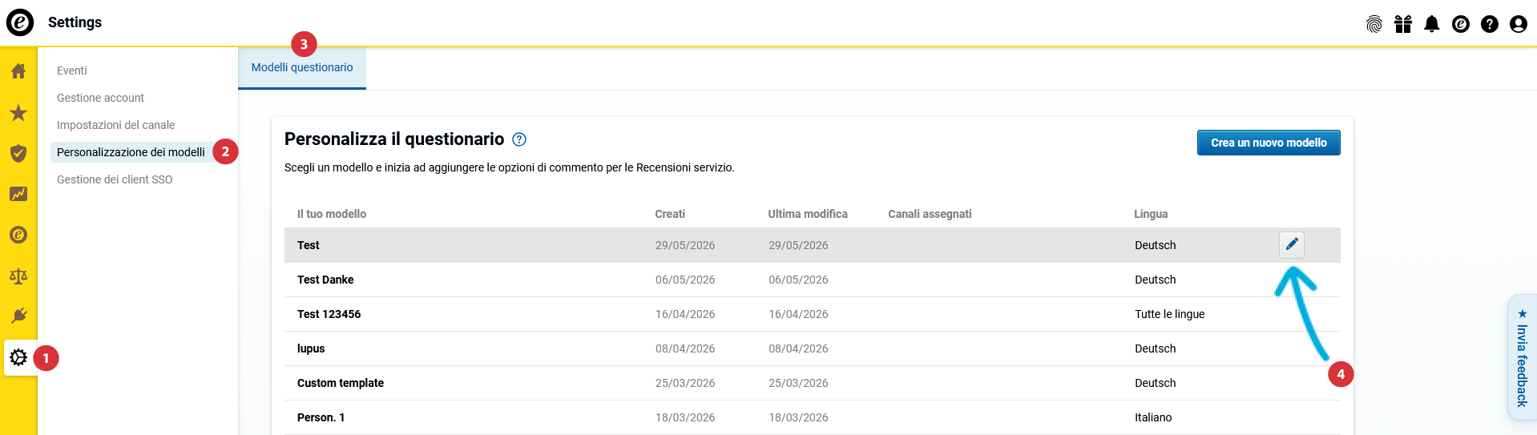
Task: Select the Test Danke template row
Action: pos(813,280)
